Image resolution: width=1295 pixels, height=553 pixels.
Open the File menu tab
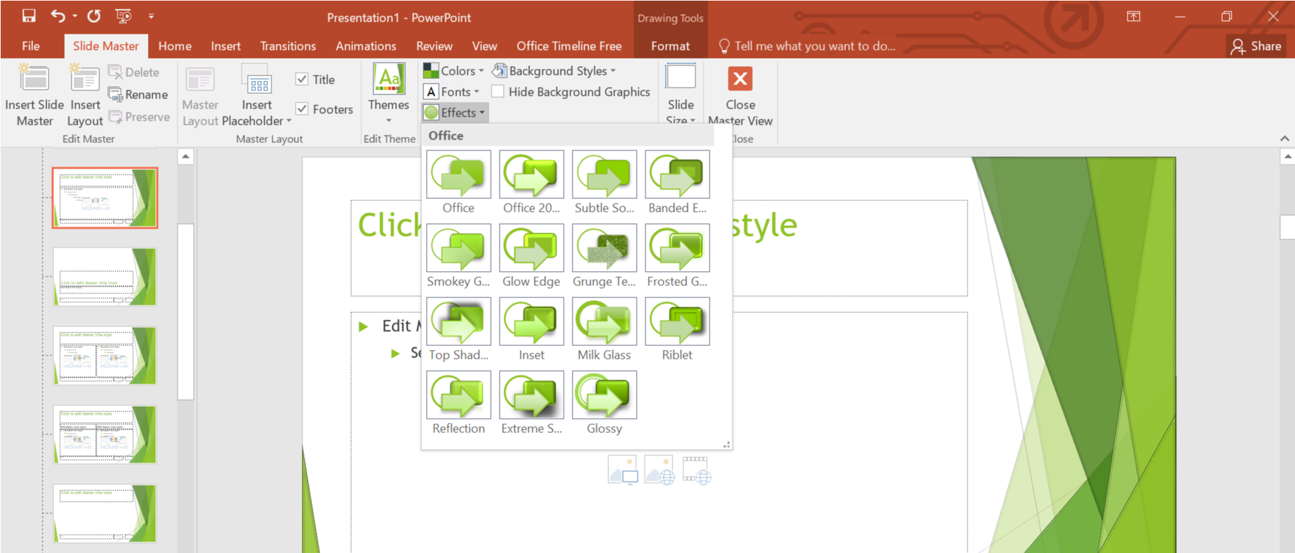31,46
